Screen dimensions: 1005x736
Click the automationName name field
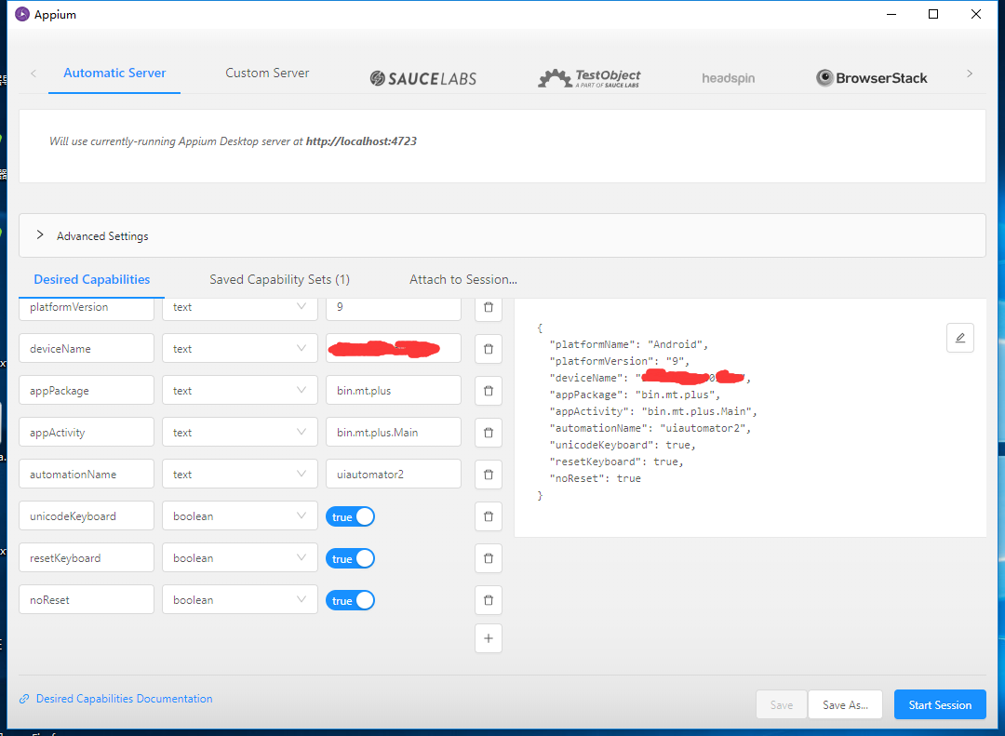[87, 475]
